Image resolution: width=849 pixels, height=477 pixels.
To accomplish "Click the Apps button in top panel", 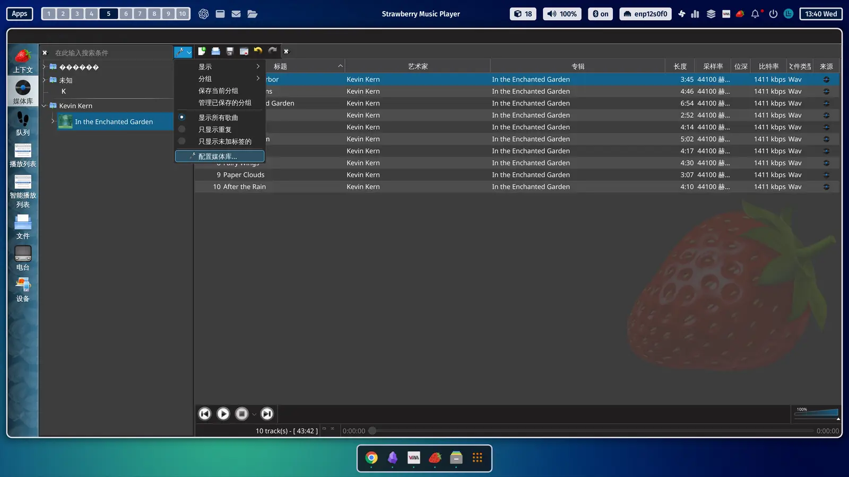I will [20, 14].
